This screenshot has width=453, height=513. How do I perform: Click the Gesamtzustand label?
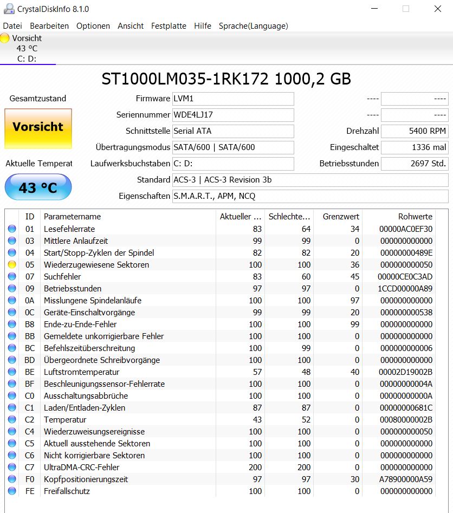click(37, 99)
